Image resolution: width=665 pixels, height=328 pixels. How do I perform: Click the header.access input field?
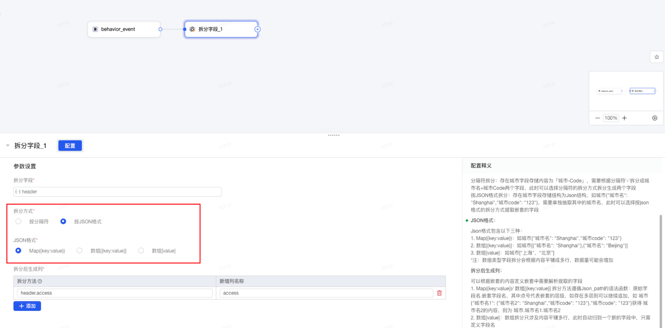click(115, 293)
